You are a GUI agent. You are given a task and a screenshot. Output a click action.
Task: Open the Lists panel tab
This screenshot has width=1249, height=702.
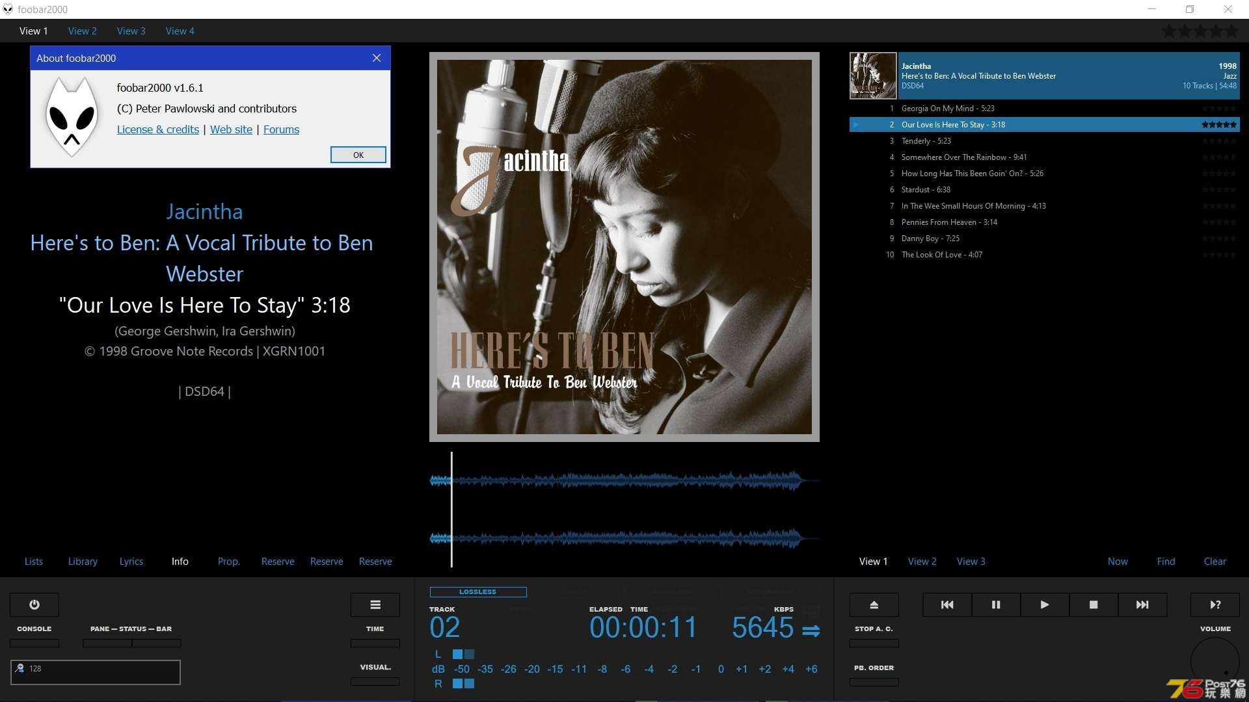coord(34,562)
